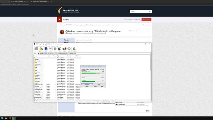Click the Find toolbar icon with binoculars

coord(60,49)
